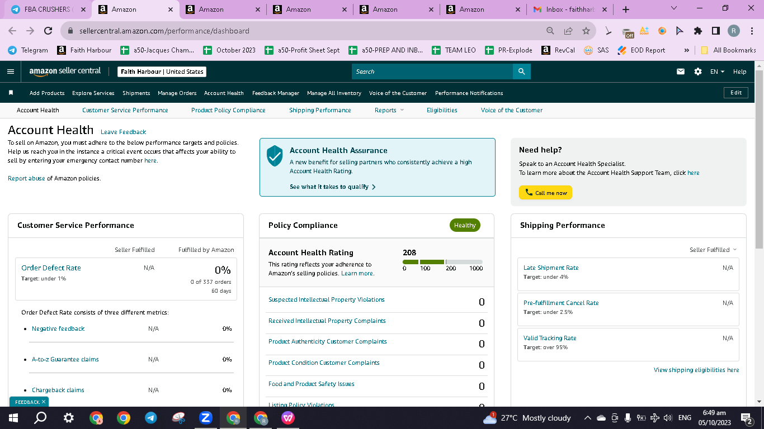
Task: Click the Account Health Assurance shield icon
Action: [274, 156]
